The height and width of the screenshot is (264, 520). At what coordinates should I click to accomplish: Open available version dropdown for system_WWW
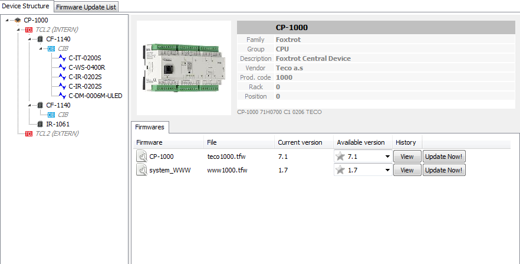pyautogui.click(x=387, y=170)
